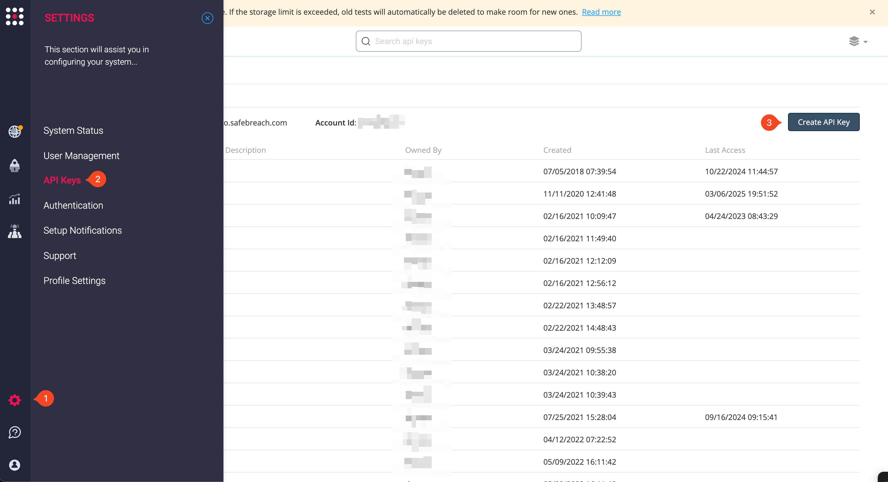Open the user profile avatar icon

coord(14,465)
